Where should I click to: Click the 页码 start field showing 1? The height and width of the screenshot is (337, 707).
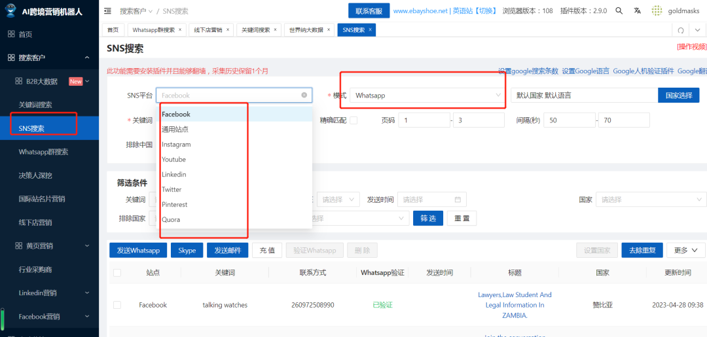pos(424,120)
